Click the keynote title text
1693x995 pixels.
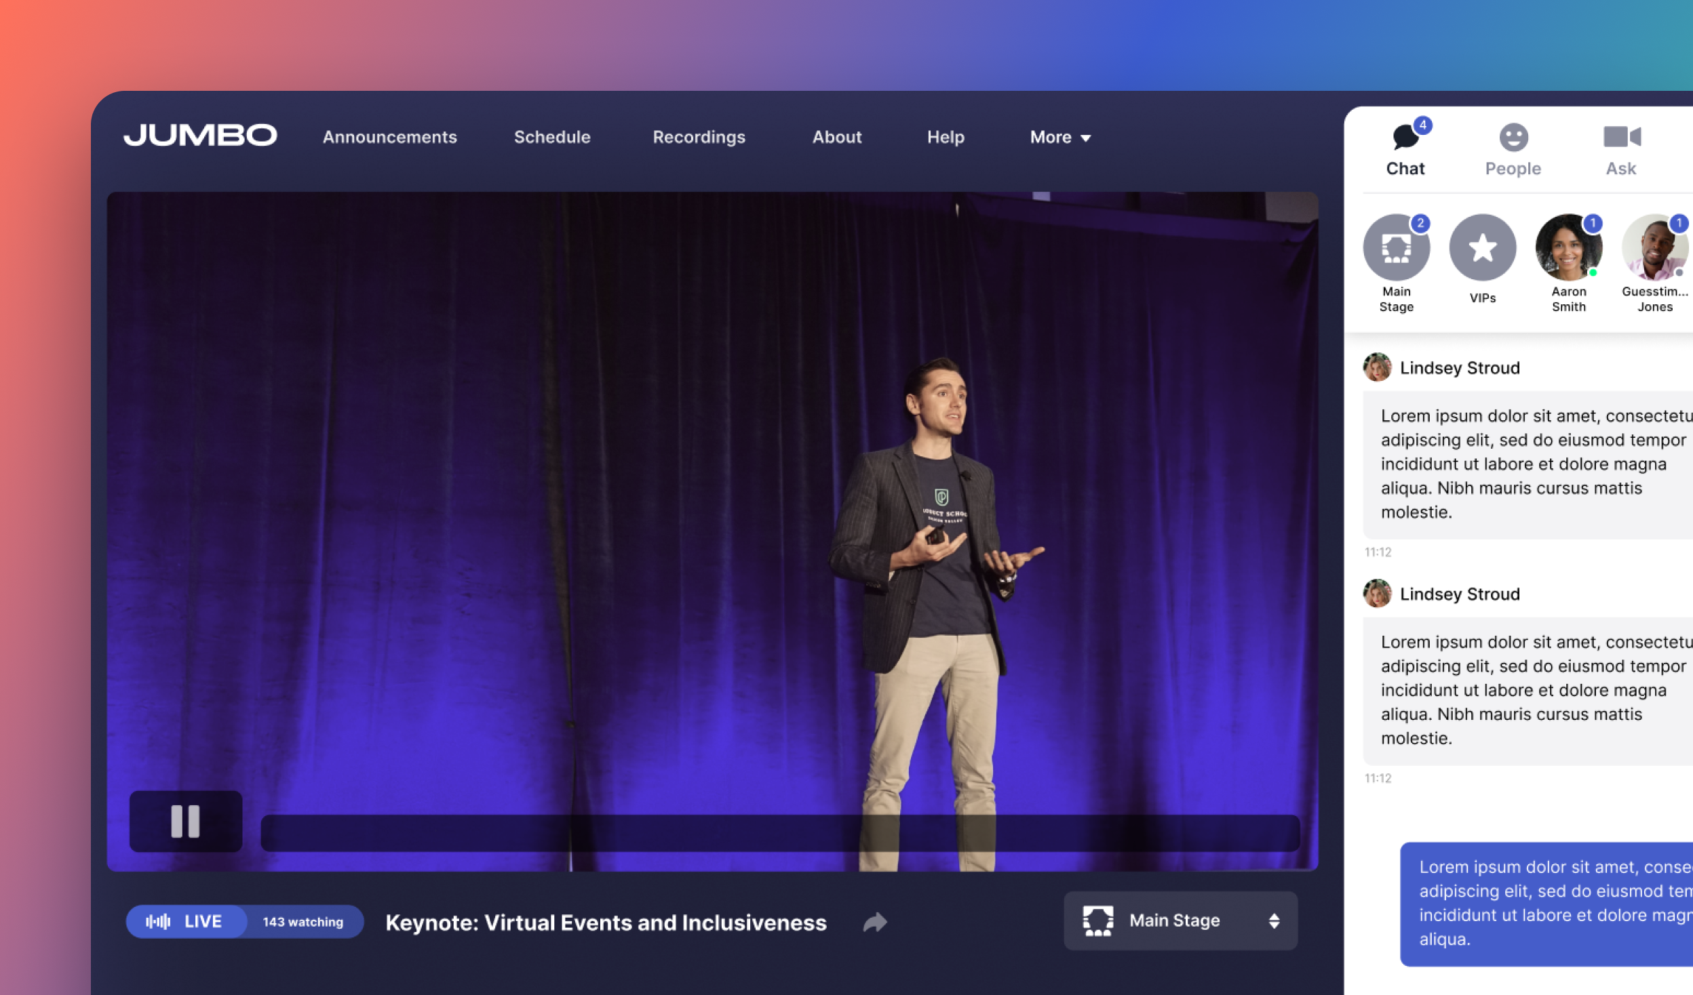pos(606,922)
